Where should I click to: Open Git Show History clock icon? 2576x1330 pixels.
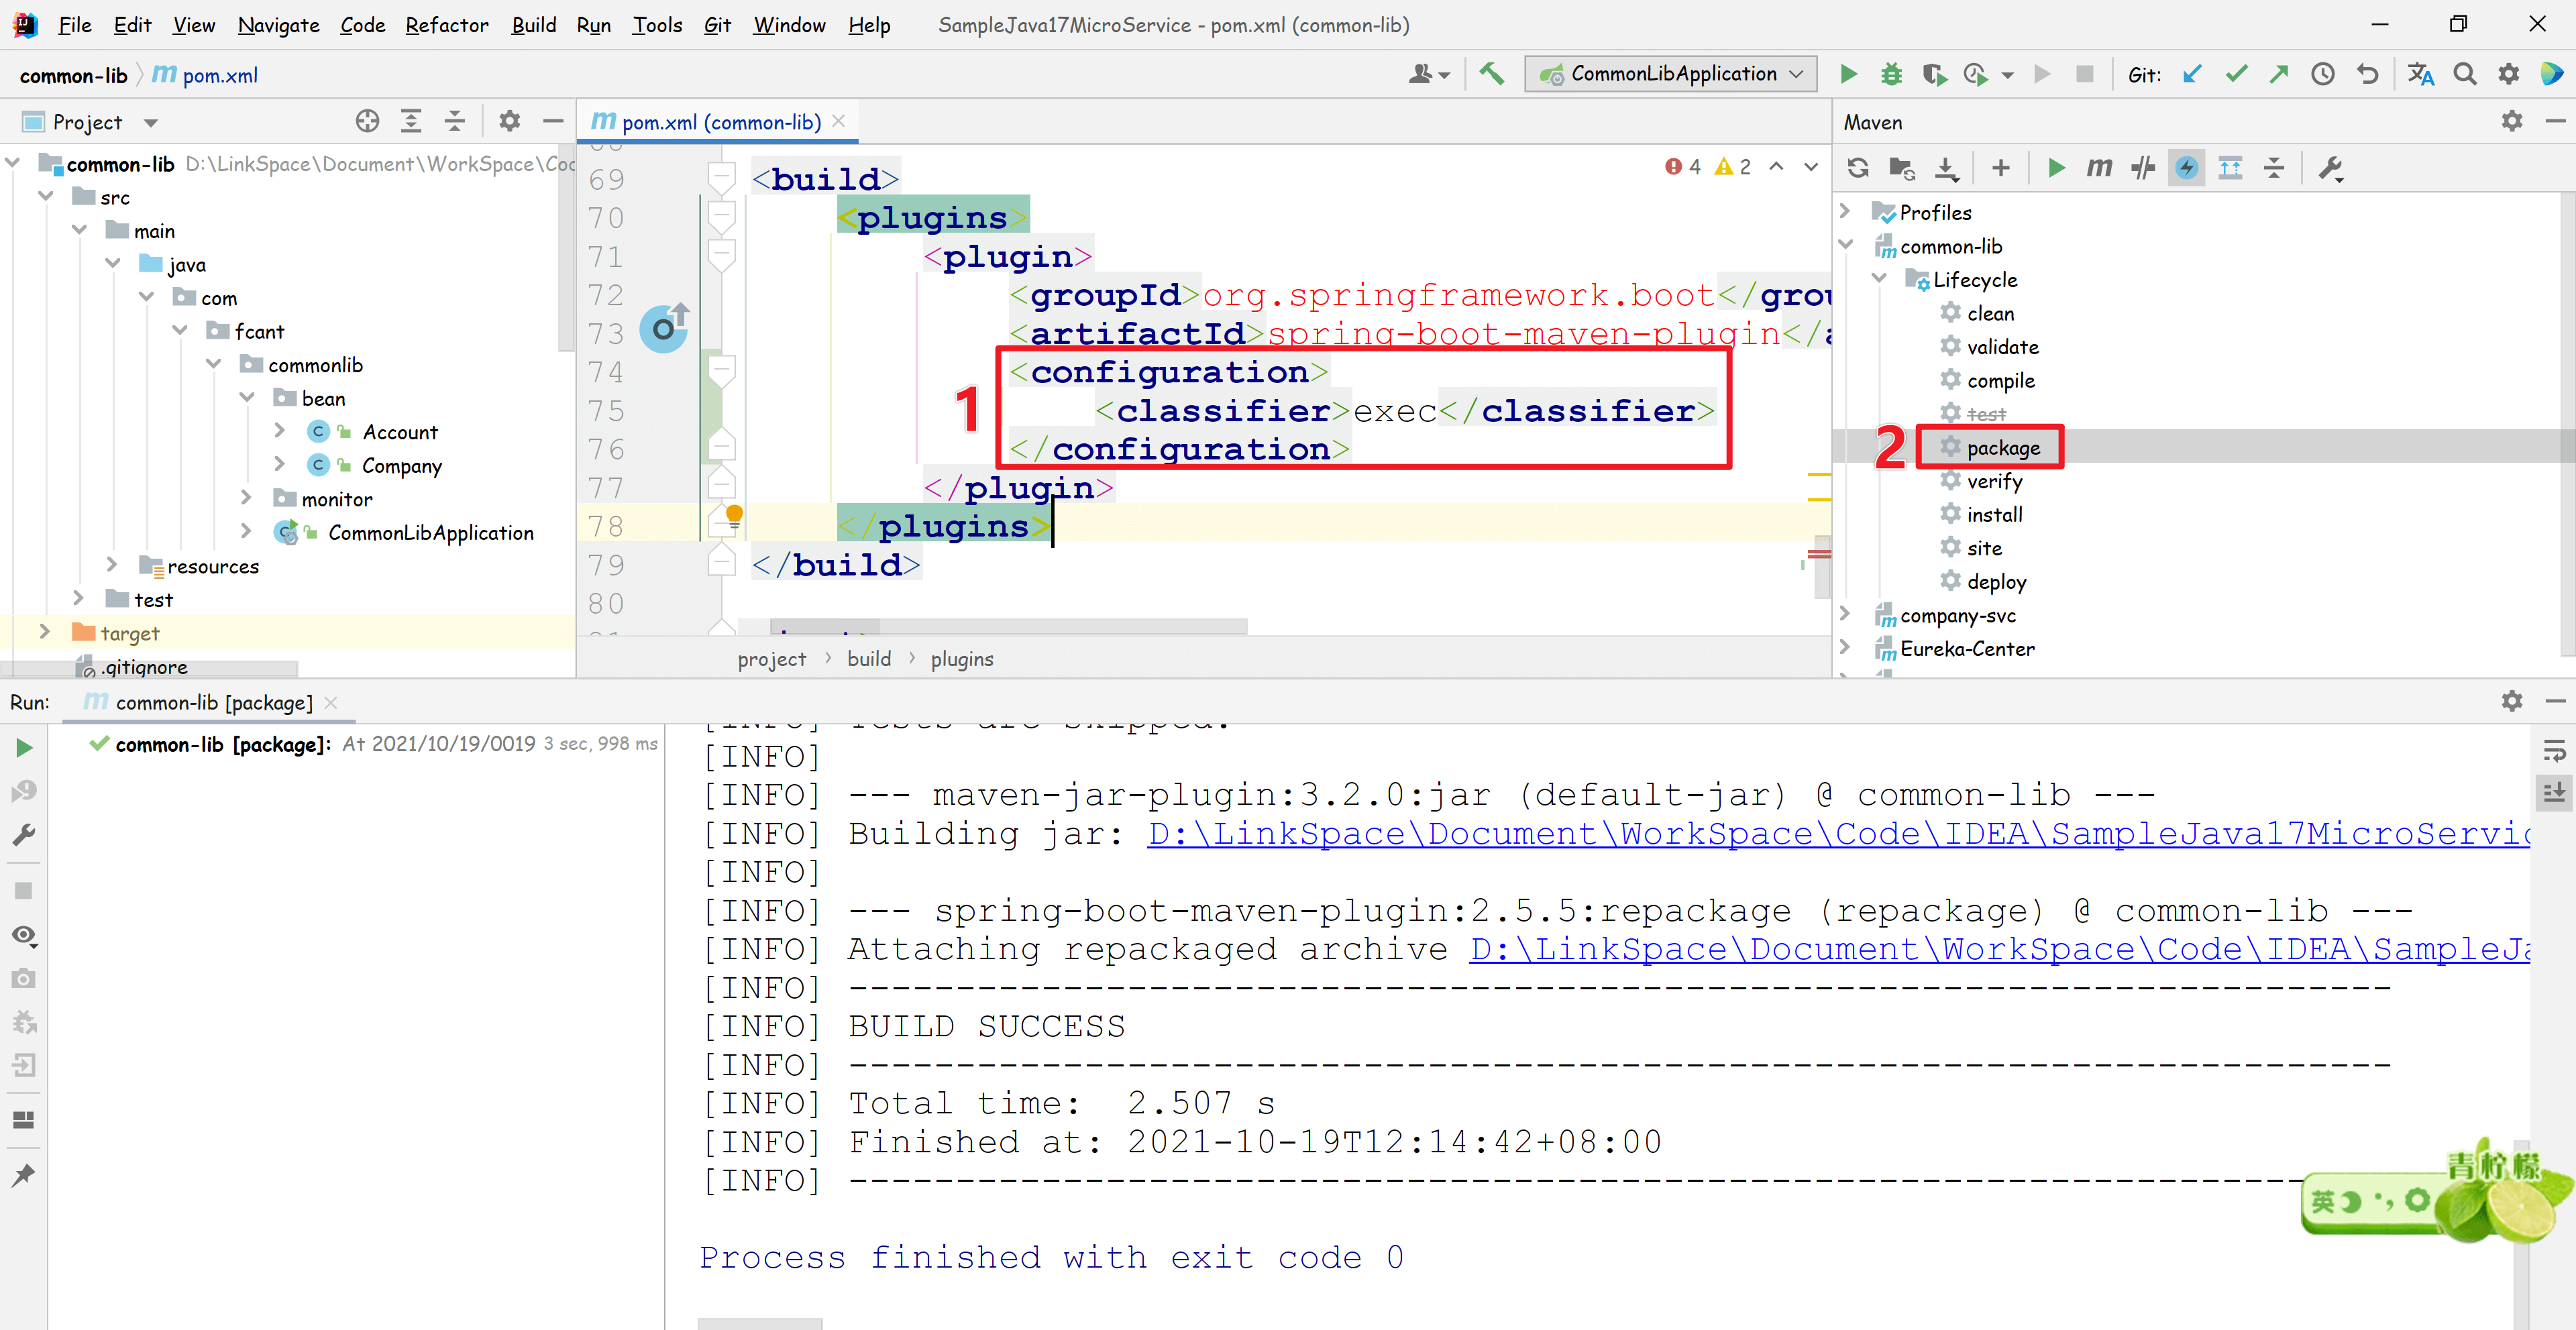[x=2322, y=74]
